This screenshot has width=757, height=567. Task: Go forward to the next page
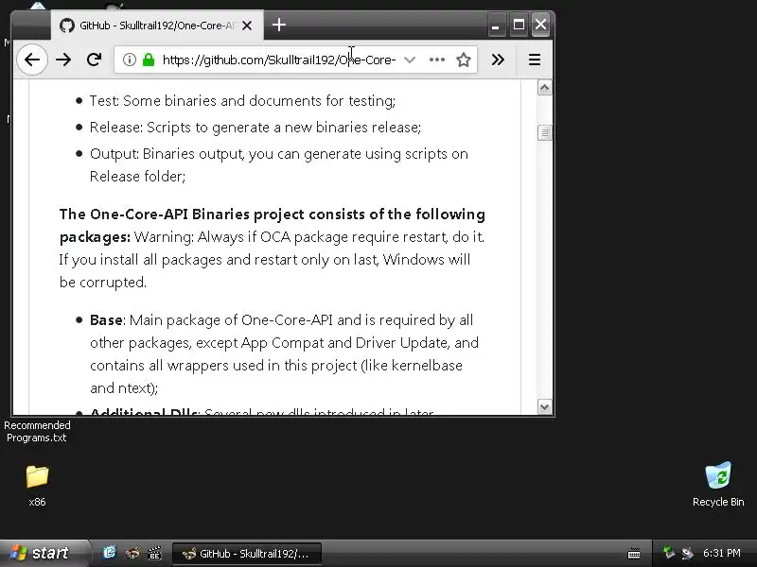pyautogui.click(x=63, y=60)
